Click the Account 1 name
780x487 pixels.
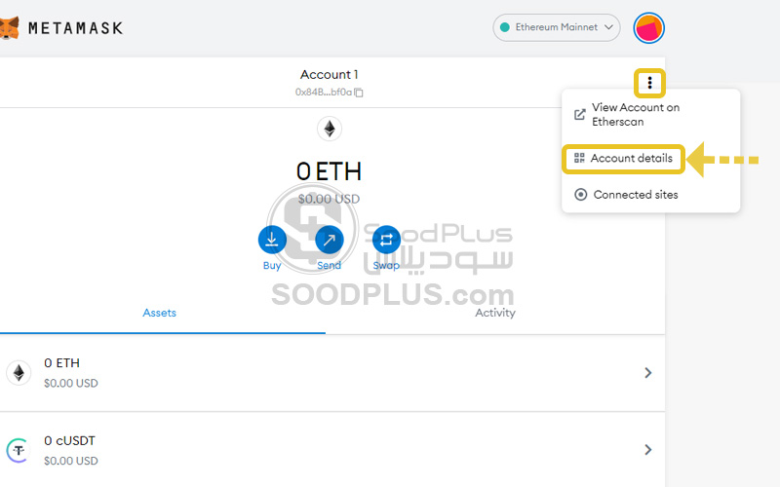click(x=329, y=75)
